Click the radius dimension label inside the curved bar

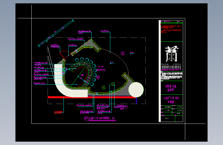point(82,75)
